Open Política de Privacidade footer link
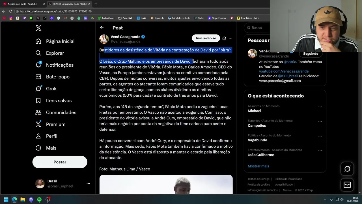Viewport: 362px width, 204px height. click(288, 179)
